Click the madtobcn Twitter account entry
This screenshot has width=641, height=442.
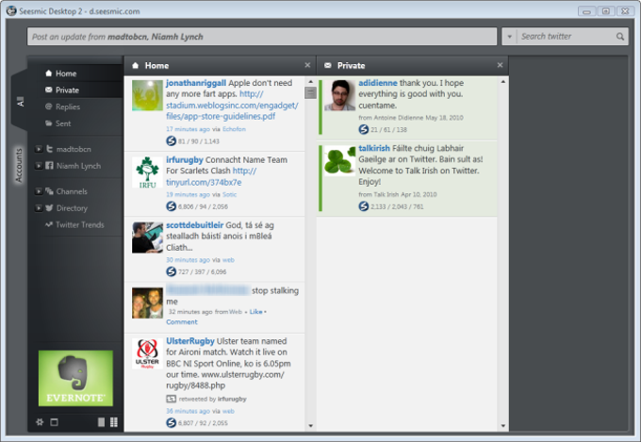coord(68,149)
